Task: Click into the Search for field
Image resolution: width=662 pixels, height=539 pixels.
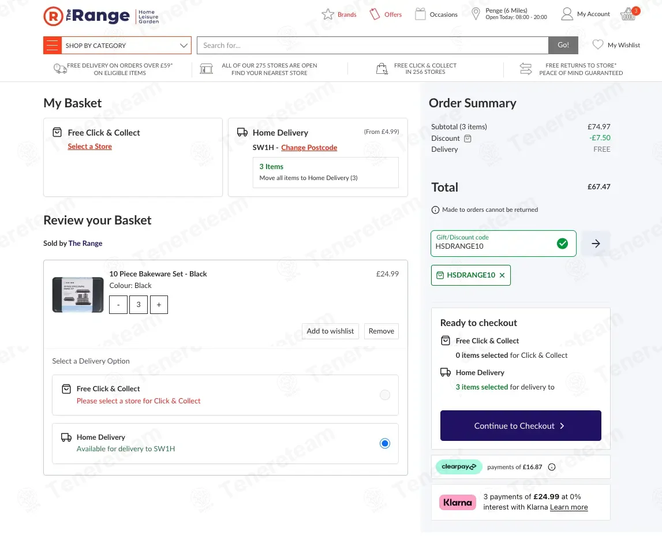Action: click(372, 45)
